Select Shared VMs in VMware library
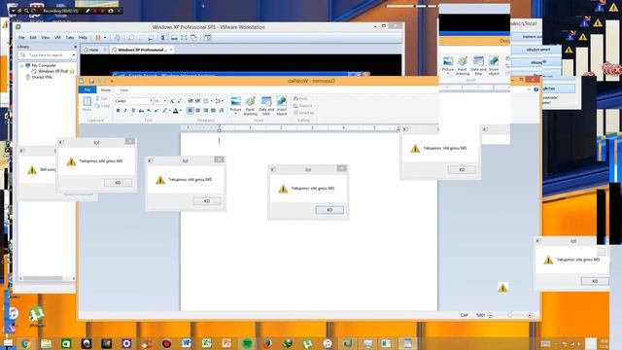Image resolution: width=622 pixels, height=350 pixels. (42, 77)
